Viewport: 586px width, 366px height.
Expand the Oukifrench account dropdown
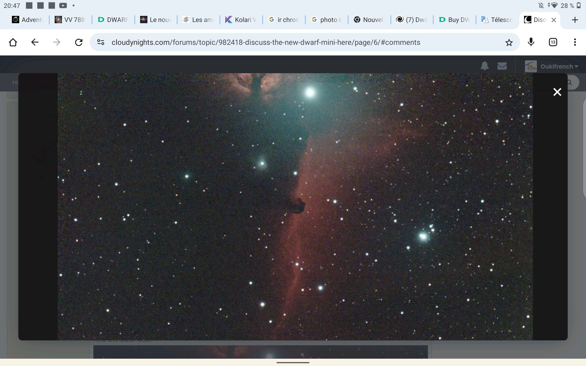(559, 66)
